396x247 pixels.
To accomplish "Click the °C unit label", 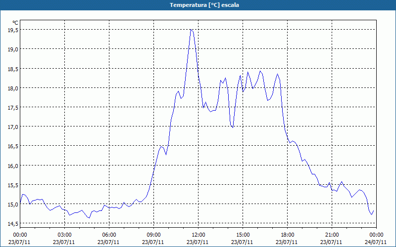I will [x=15, y=23].
